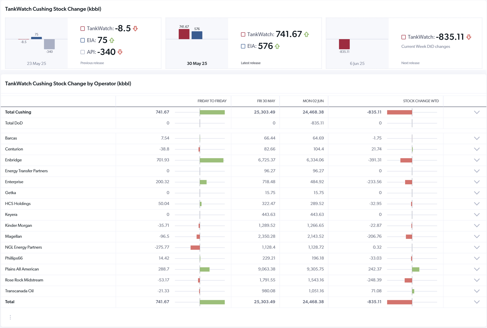487x328 pixels.
Task: Expand the HCS Holdings row chevron
Action: pyautogui.click(x=477, y=204)
